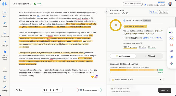176x96 pixels.
Task: Click info icon next to Probability breakdown
Action: (x=141, y=43)
